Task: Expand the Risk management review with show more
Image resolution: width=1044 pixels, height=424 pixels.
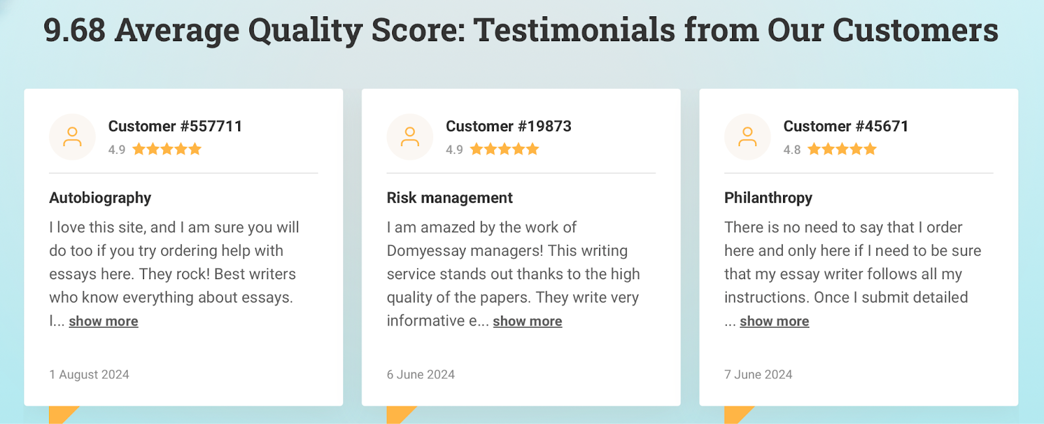Action: tap(527, 321)
